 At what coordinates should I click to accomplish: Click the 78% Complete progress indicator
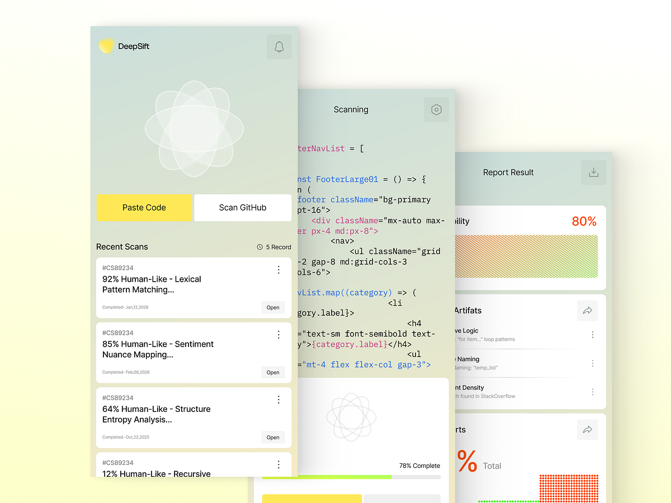pos(419,466)
